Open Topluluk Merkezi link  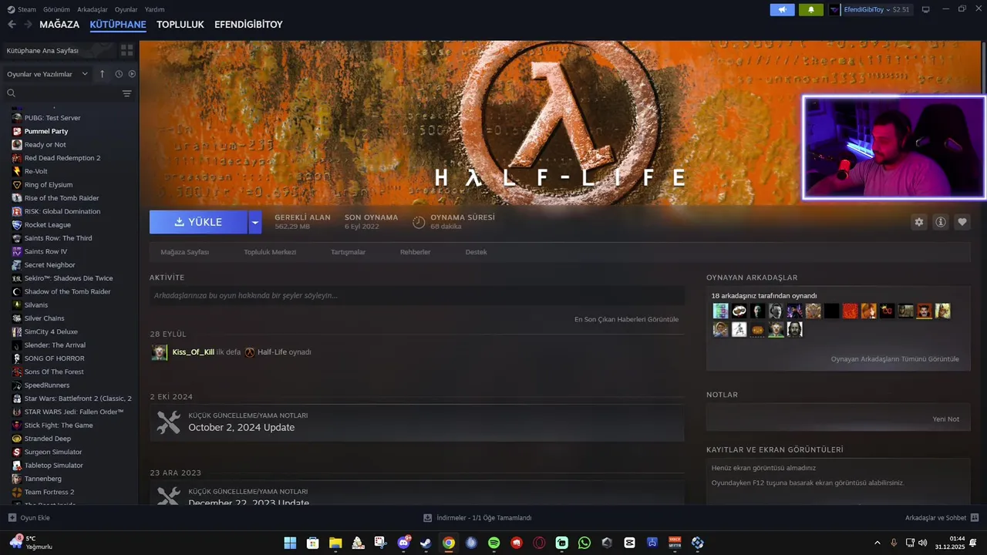point(270,252)
